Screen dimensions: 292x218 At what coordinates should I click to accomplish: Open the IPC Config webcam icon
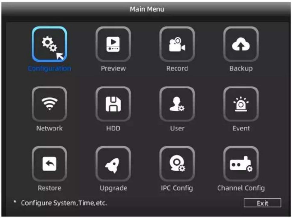[177, 164]
